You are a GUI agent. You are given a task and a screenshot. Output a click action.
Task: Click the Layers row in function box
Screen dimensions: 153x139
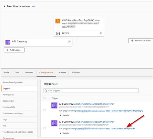point(79,33)
